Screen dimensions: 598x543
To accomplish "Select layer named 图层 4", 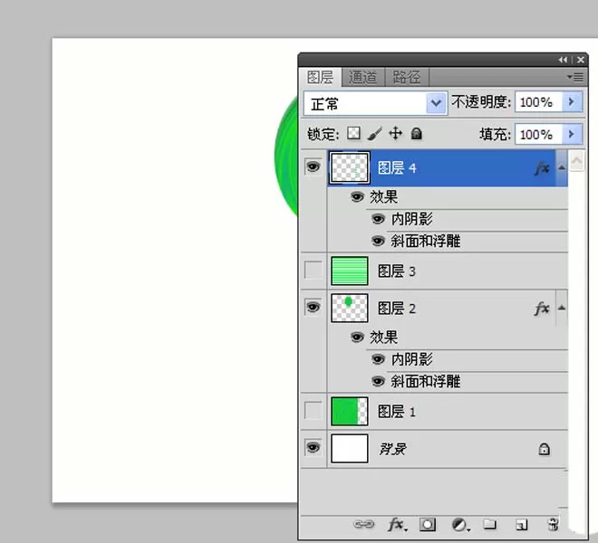I will pyautogui.click(x=397, y=168).
